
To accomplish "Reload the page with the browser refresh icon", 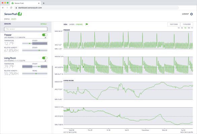I will [11, 8].
